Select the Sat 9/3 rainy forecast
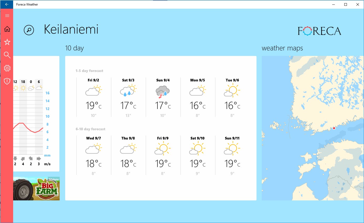 128,97
